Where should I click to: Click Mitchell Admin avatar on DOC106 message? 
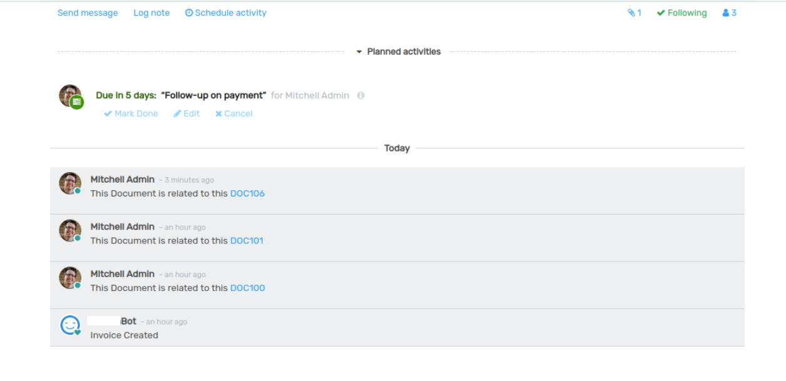point(70,183)
